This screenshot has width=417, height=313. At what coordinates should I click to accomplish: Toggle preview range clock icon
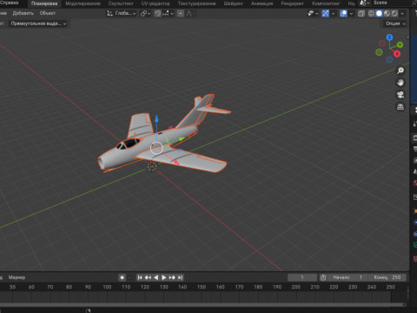[x=323, y=277]
